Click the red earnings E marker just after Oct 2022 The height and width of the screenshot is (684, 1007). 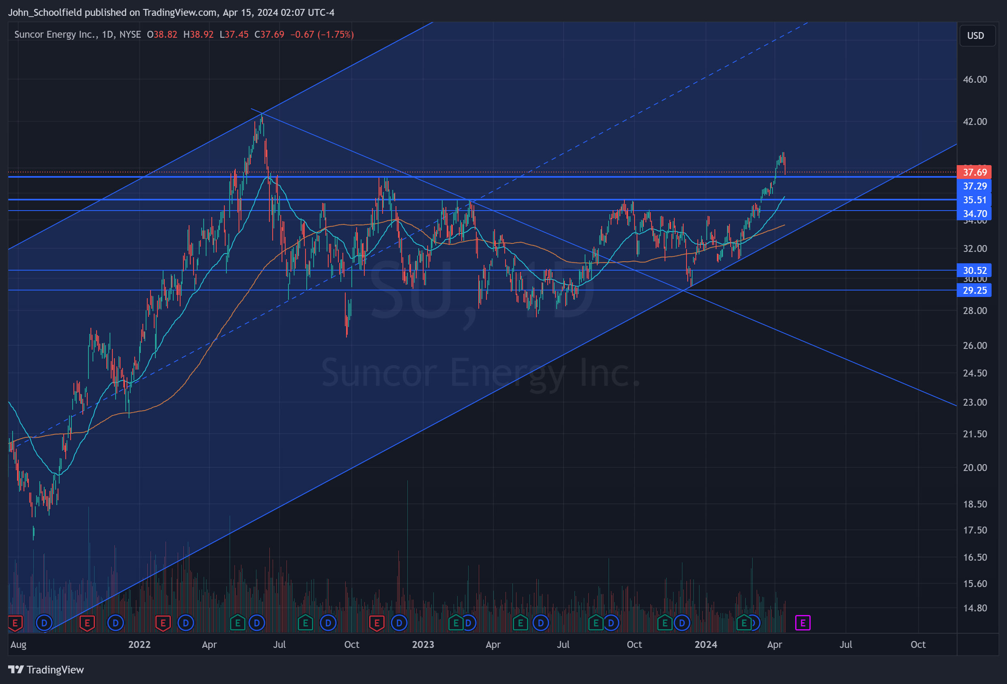point(377,624)
